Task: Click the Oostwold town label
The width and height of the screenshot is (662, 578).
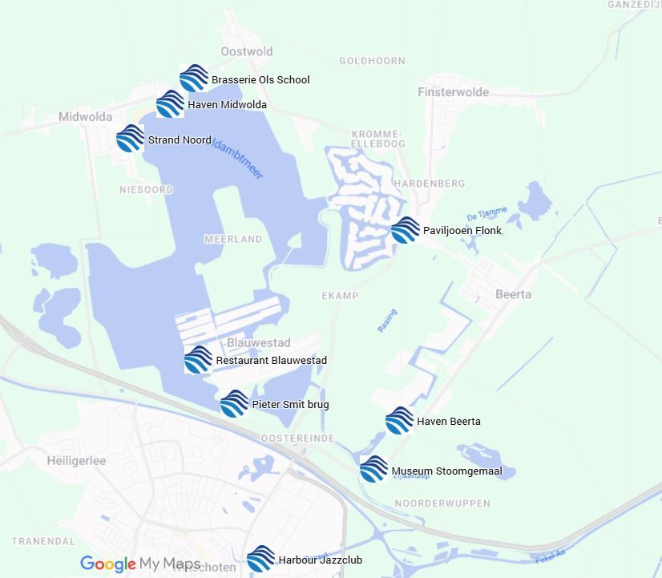Action: [247, 51]
